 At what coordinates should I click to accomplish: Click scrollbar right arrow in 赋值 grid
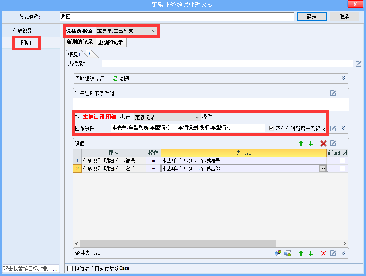pyautogui.click(x=345, y=244)
